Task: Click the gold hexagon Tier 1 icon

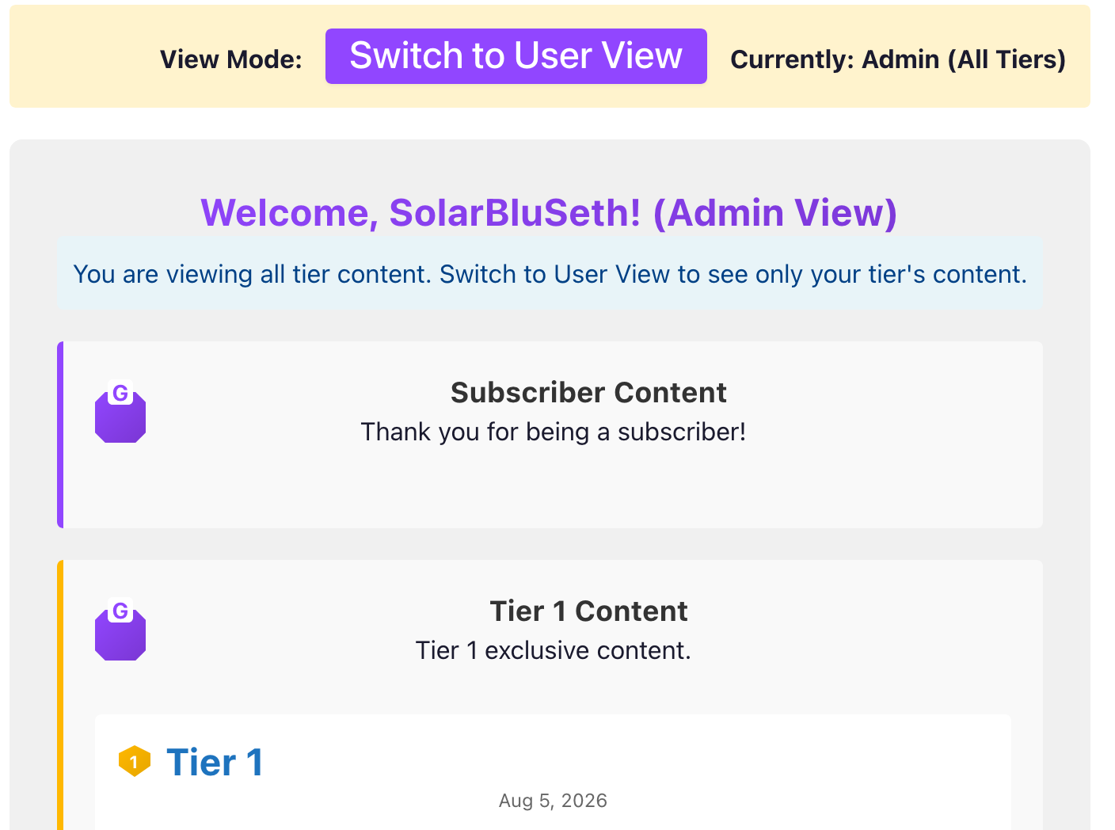Action: tap(135, 762)
